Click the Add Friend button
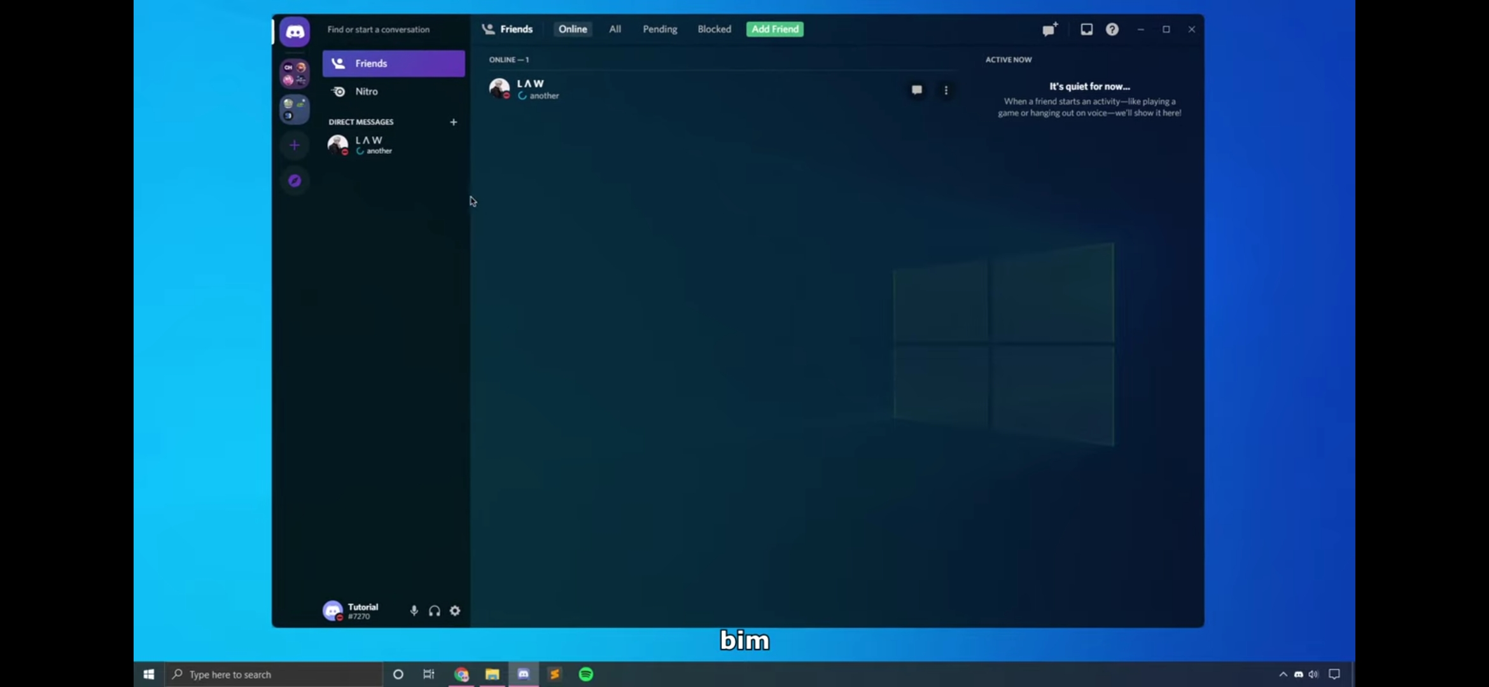The image size is (1489, 687). click(774, 29)
